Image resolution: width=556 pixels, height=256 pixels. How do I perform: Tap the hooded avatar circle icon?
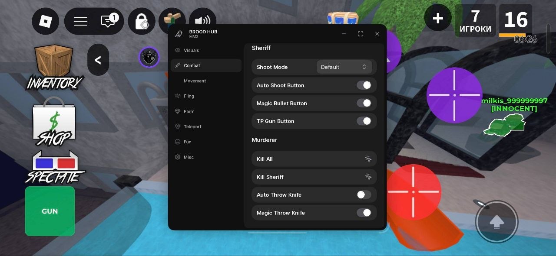pos(149,57)
